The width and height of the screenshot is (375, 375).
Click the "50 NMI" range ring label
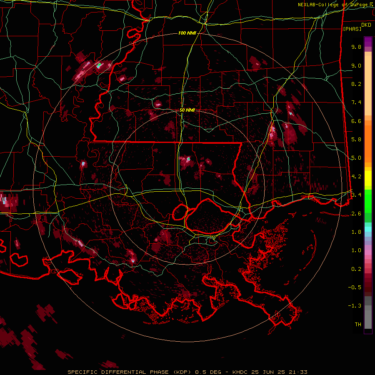click(x=187, y=110)
